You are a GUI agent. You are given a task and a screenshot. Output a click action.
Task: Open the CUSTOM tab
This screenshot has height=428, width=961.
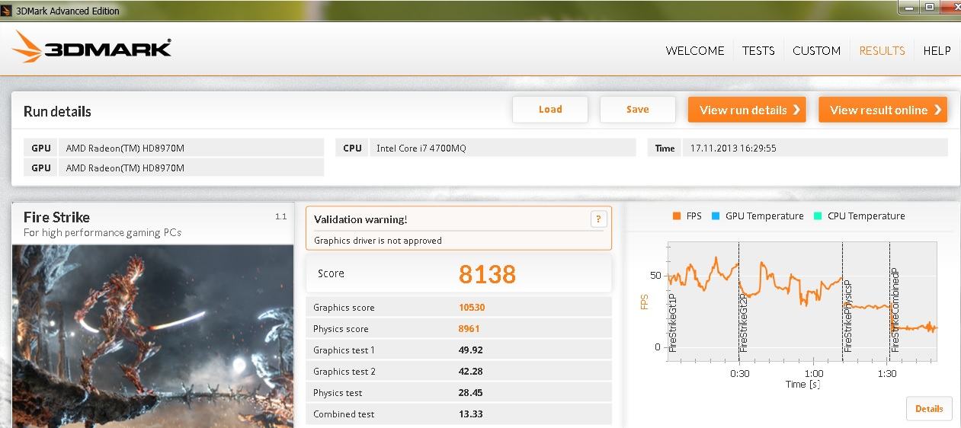[816, 50]
